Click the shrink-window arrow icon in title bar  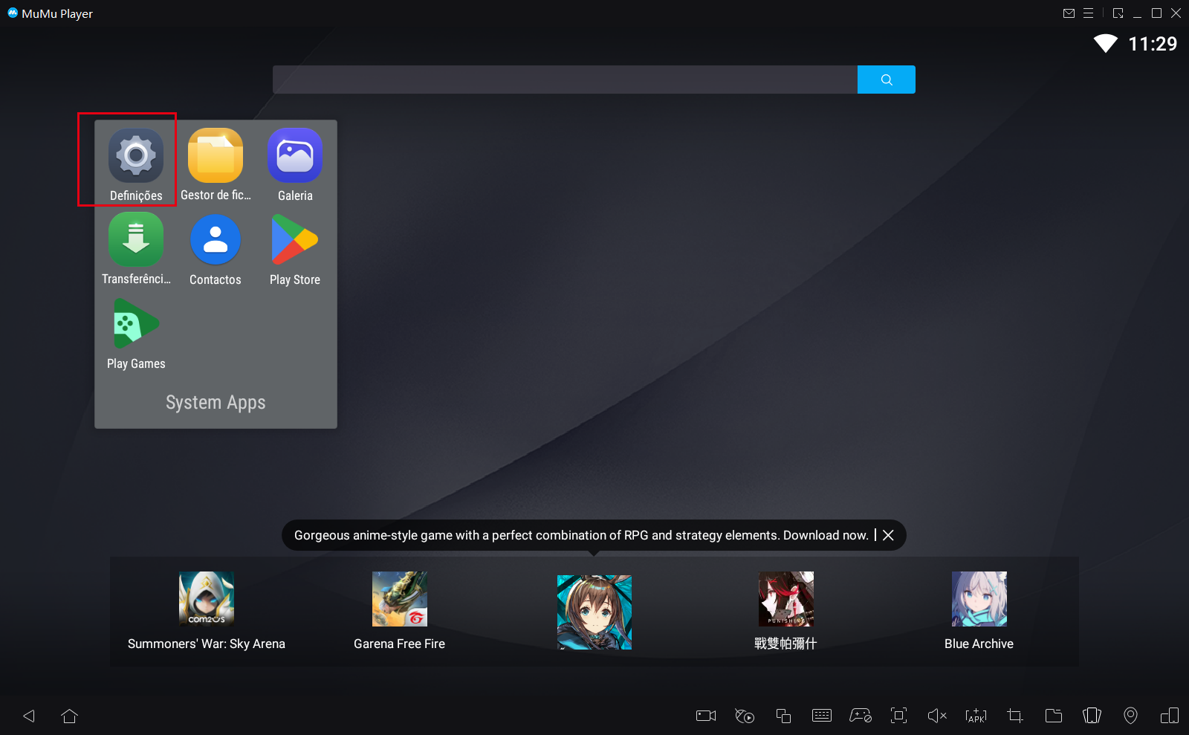point(1118,13)
